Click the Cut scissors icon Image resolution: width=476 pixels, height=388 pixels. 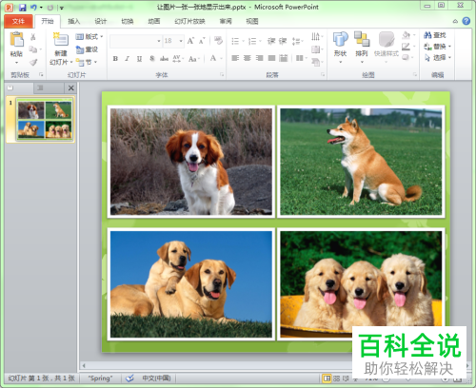32,37
